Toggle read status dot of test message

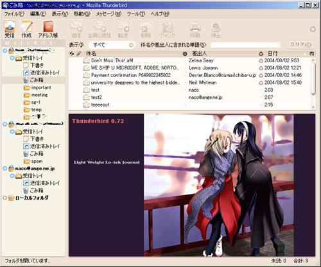tap(185, 90)
